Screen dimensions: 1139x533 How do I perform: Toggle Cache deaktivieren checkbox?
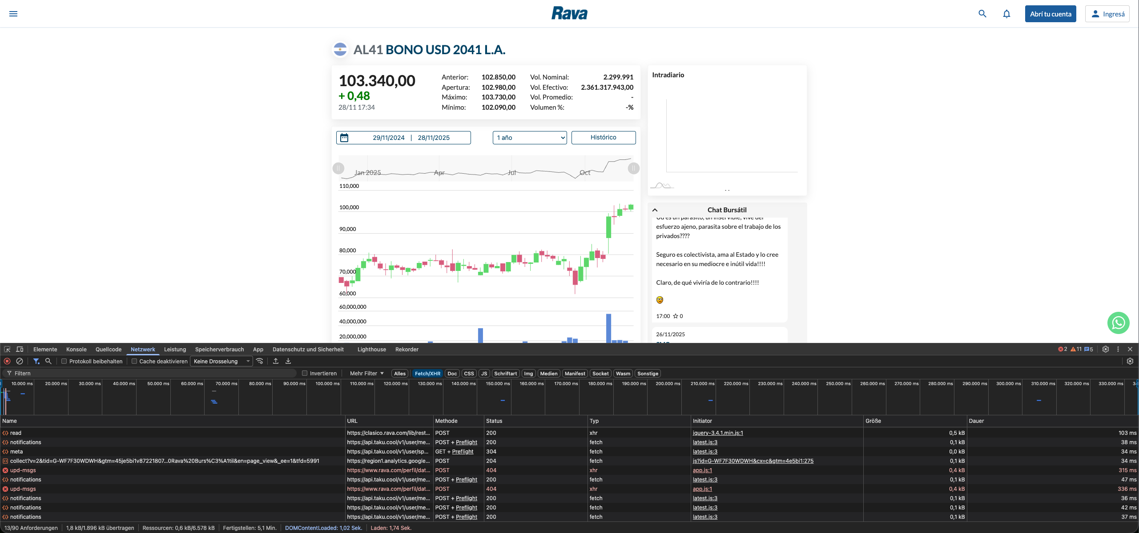(134, 361)
